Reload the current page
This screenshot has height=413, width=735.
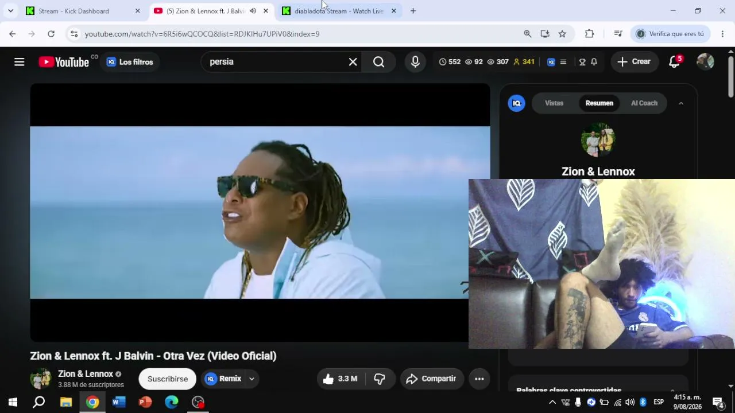click(51, 34)
